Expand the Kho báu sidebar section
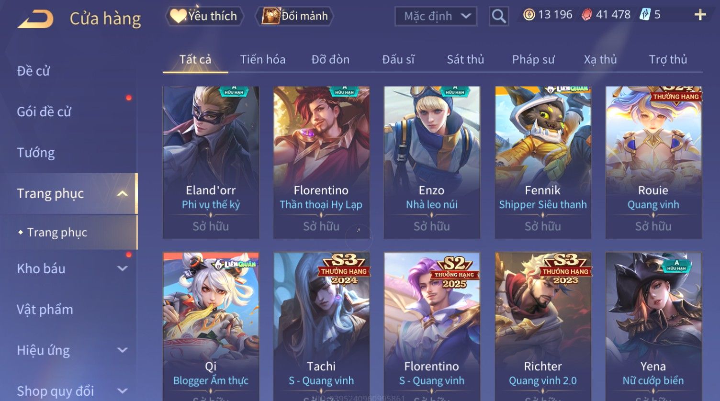This screenshot has width=720, height=401. point(123,268)
